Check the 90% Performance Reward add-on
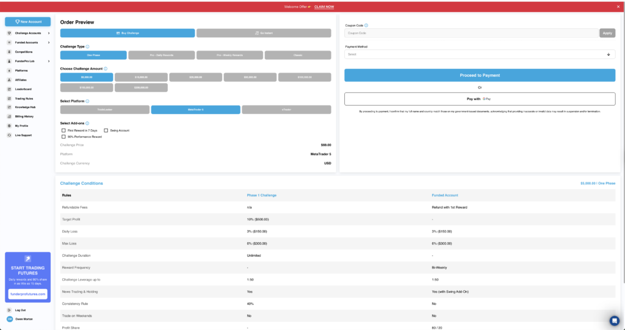The height and width of the screenshot is (330, 625). coord(63,137)
